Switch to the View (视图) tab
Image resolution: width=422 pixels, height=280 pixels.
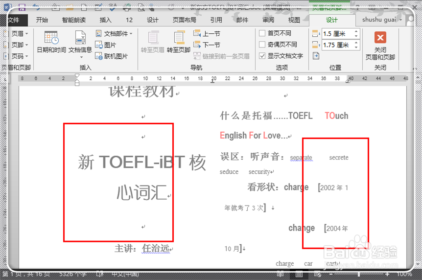tap(294, 20)
